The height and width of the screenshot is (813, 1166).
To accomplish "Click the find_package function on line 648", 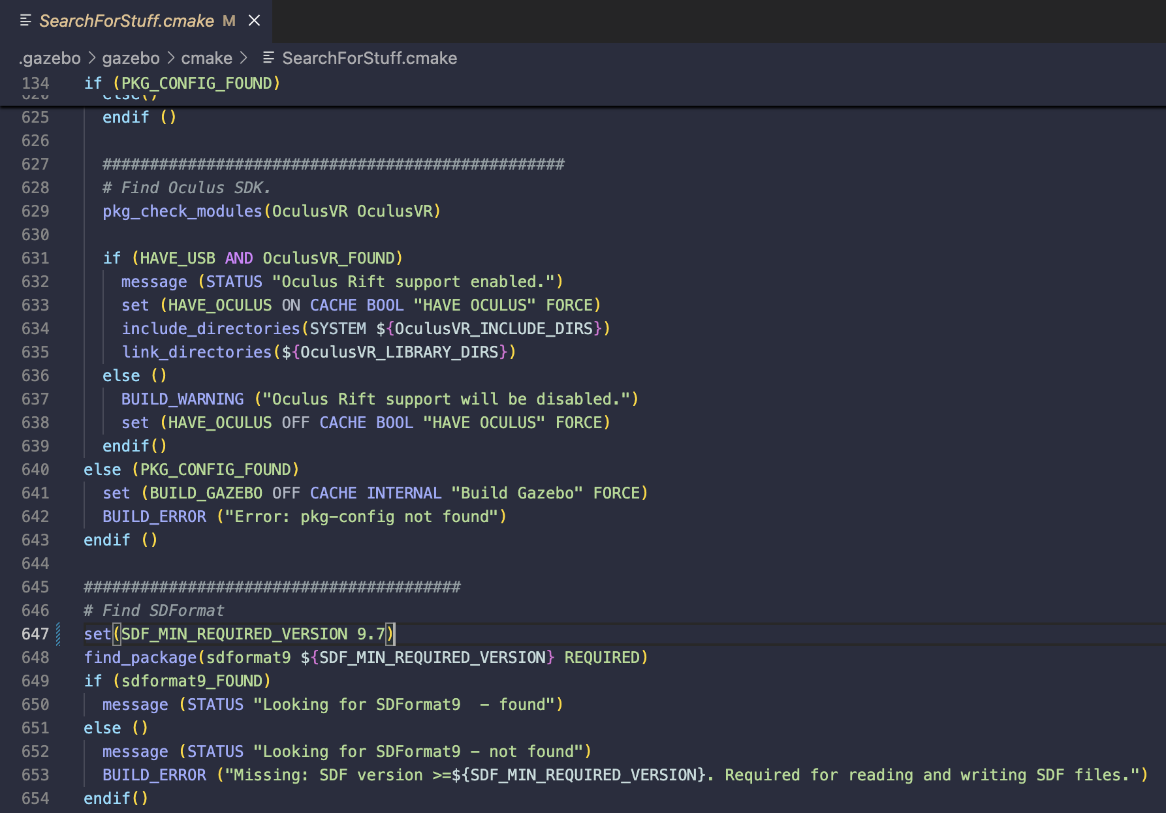I will [140, 658].
